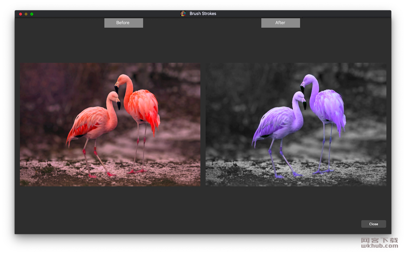The width and height of the screenshot is (406, 254).
Task: Click the Brush Strokes app icon in title bar
Action: (183, 14)
